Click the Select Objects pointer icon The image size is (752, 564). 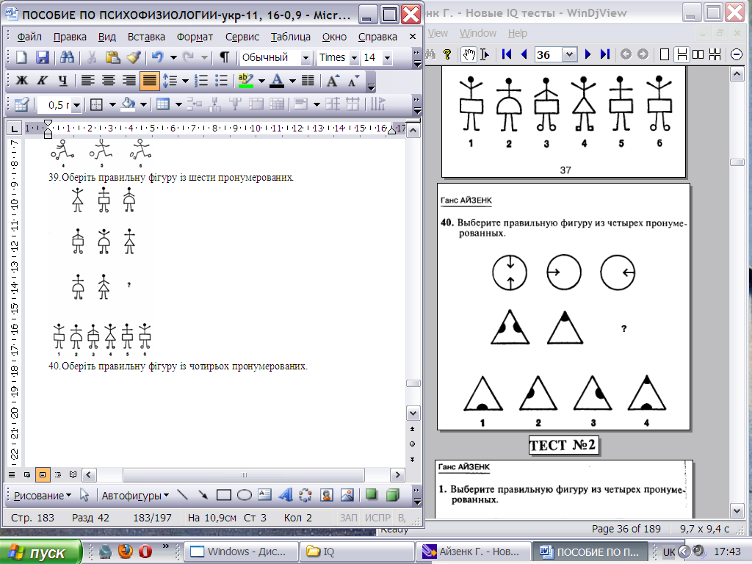point(84,495)
